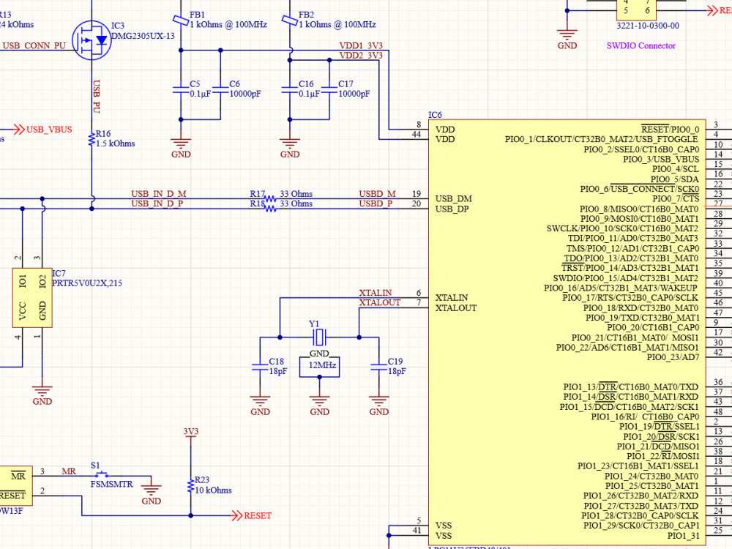
Task: Click the PIO1_31 pin name
Action: coord(684,536)
